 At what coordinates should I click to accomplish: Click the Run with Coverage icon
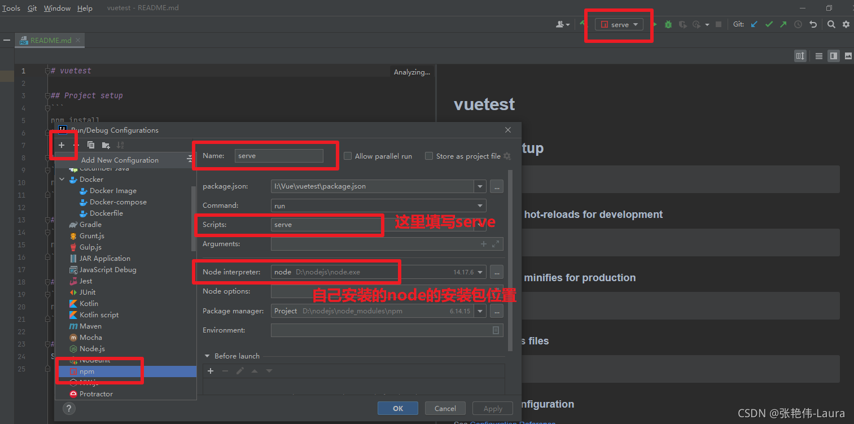[682, 24]
